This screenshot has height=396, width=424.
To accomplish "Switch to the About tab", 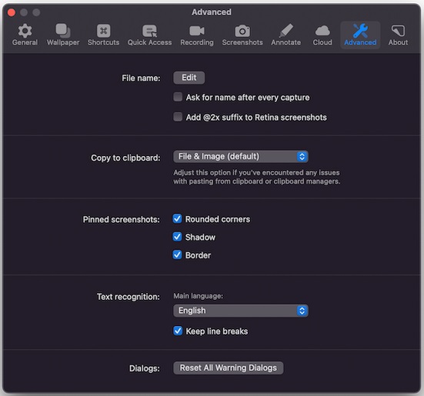I will [x=398, y=35].
